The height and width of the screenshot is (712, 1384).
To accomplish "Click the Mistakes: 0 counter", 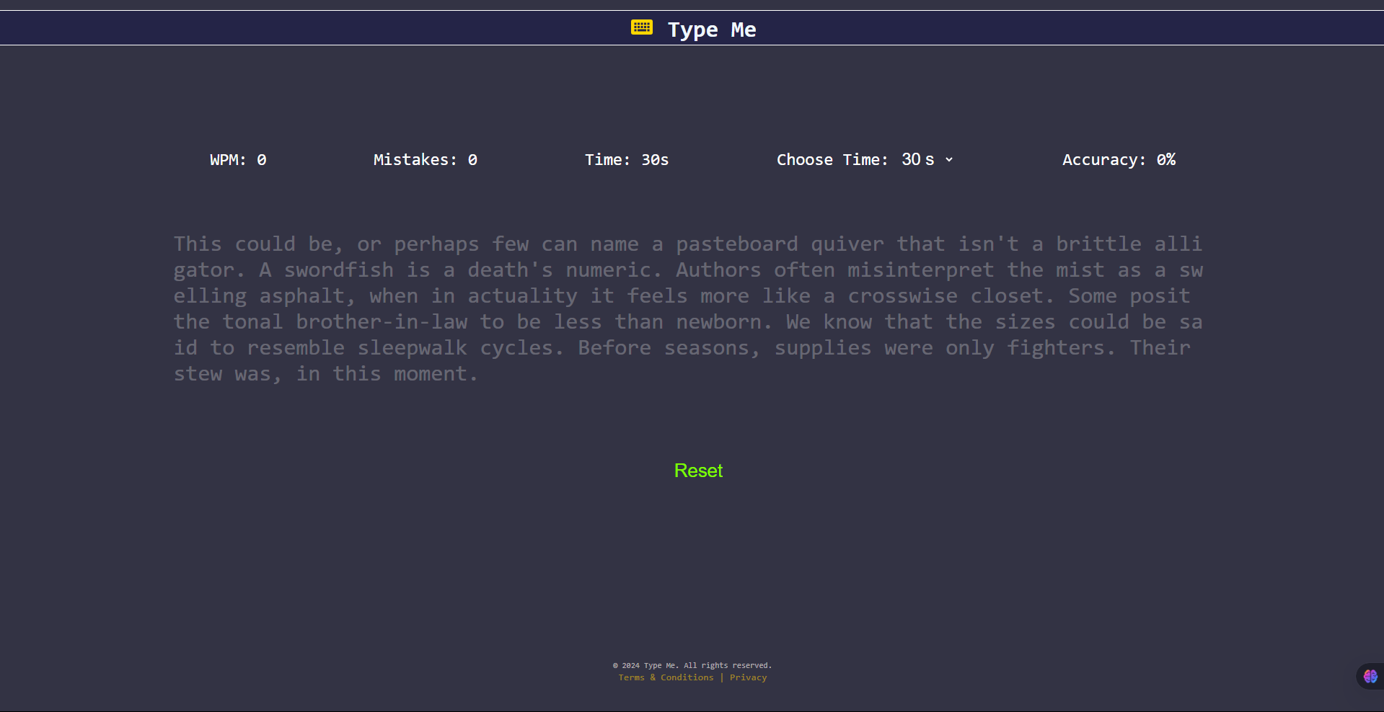I will click(425, 160).
